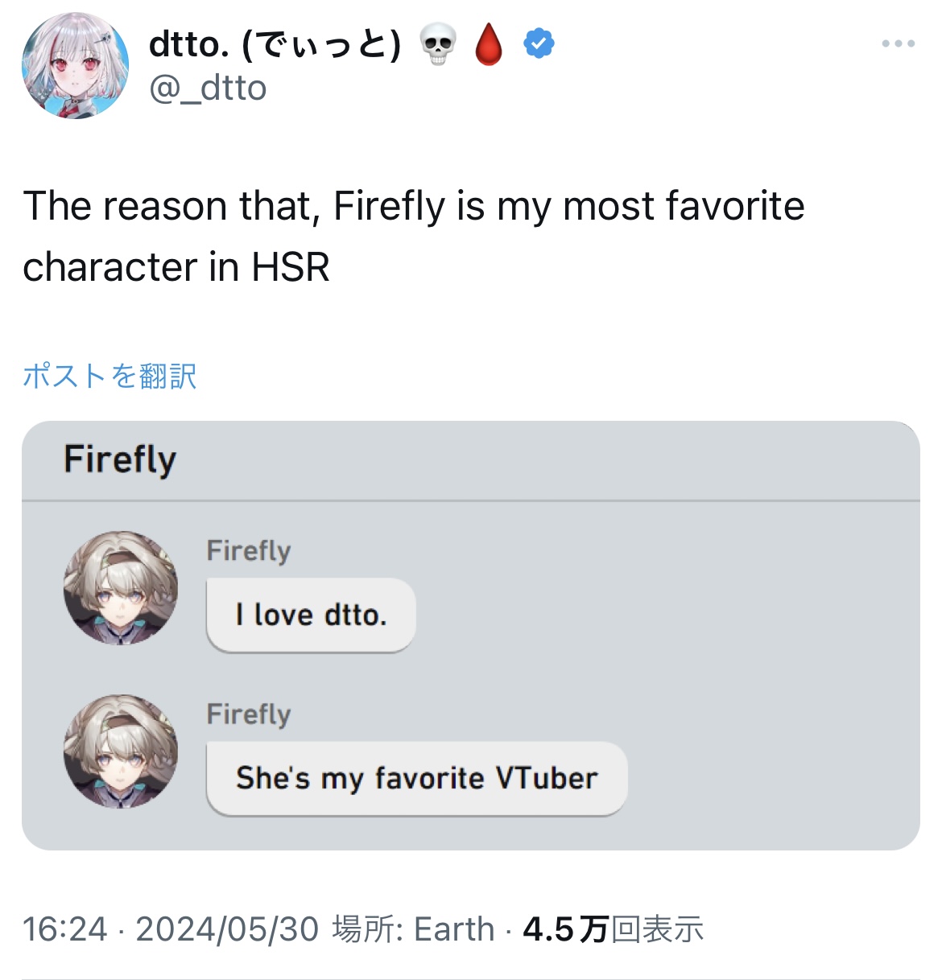Viewport: 942px width, 980px height.
Task: View the '4.5万回表示' view count
Action: tap(614, 929)
